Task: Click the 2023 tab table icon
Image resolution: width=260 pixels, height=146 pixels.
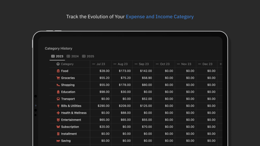Action: pyautogui.click(x=53, y=56)
